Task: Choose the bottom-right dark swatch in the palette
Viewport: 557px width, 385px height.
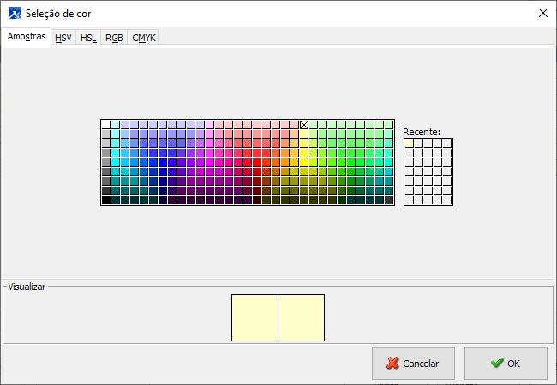Action: [389, 200]
